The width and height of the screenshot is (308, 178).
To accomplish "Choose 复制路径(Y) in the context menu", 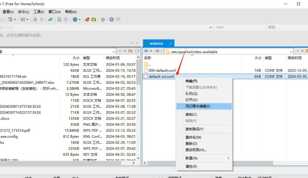I will point(204,129).
